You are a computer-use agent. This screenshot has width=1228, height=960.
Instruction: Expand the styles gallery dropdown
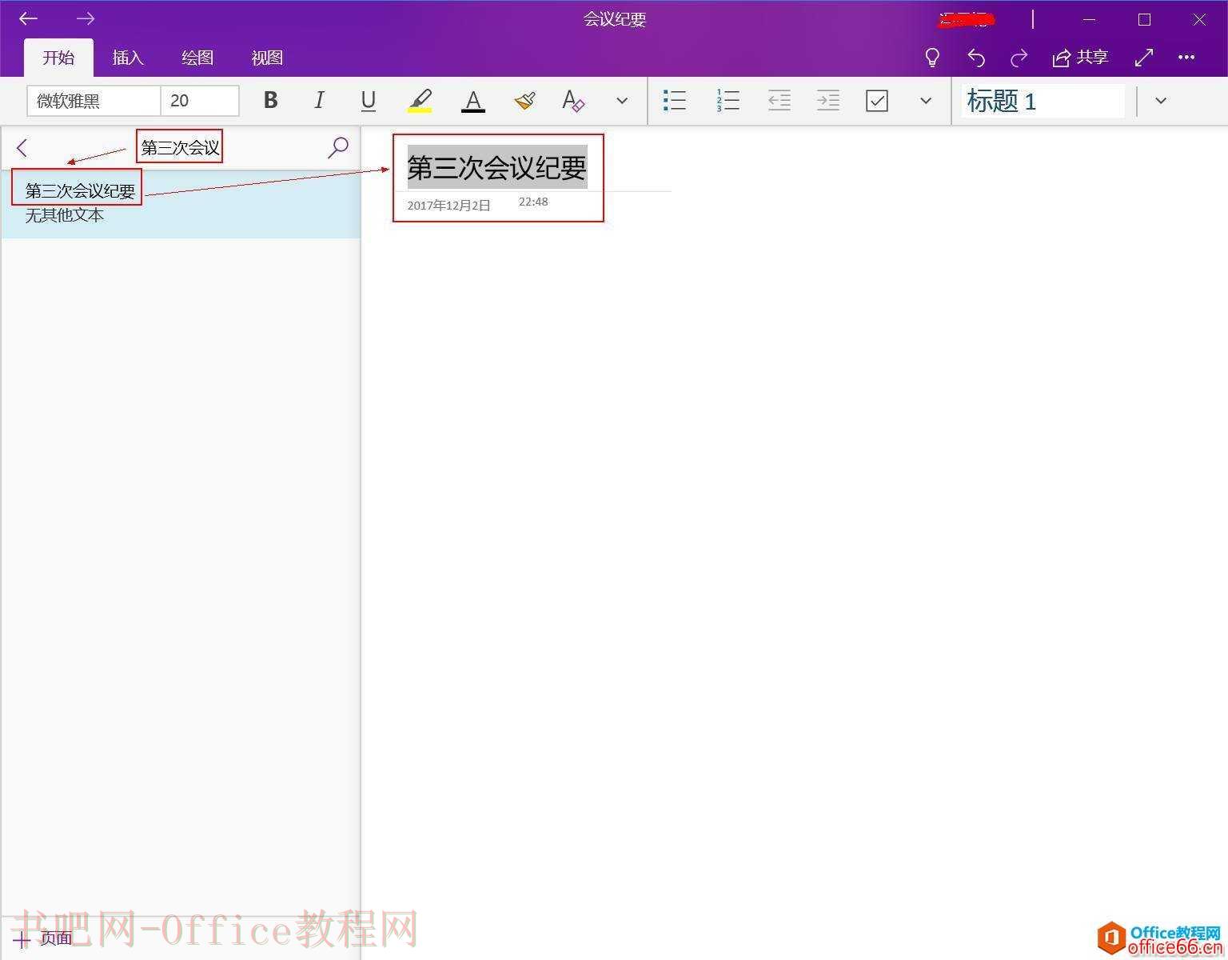[1161, 101]
